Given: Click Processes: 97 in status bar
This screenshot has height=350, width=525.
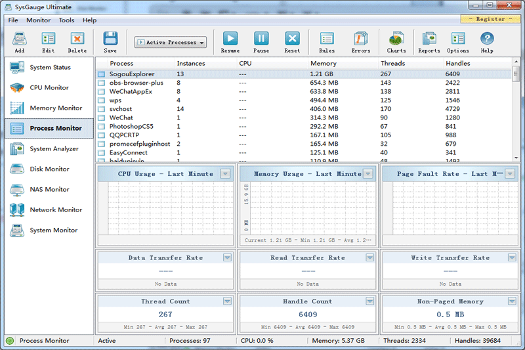Looking at the screenshot, I should (x=190, y=341).
